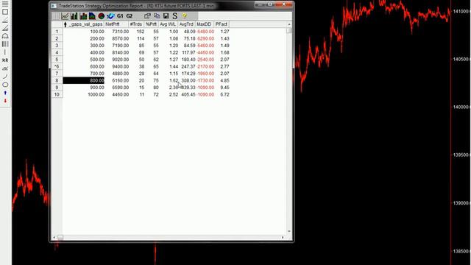This screenshot has height=265, width=471.
Task: Select the G2 toolbar button
Action: pyautogui.click(x=130, y=16)
